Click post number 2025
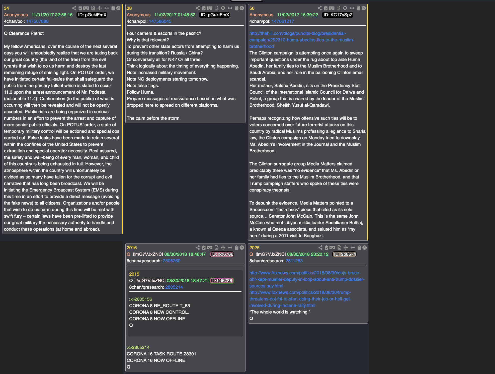495x374 pixels. [254, 248]
